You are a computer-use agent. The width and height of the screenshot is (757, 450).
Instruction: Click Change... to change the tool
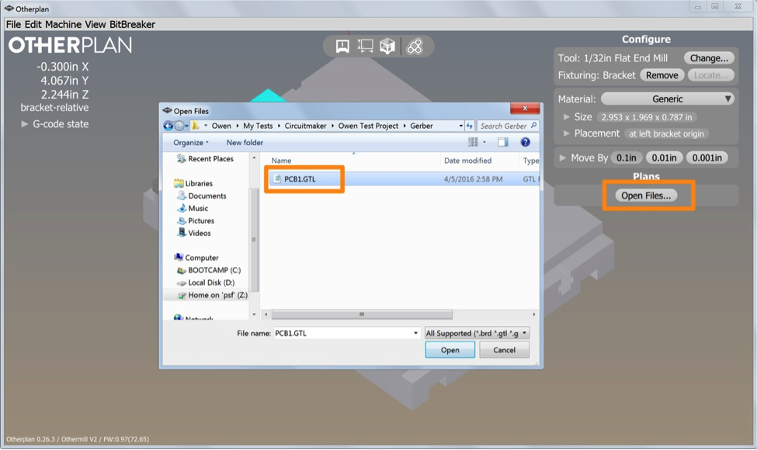709,58
